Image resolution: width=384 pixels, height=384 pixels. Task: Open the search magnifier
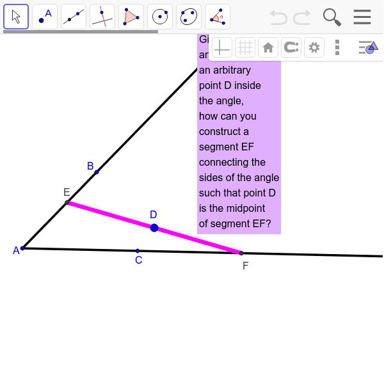coord(332,17)
